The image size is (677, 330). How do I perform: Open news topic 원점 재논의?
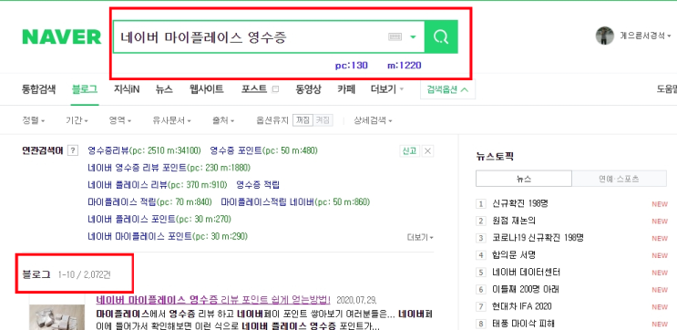[x=514, y=221]
